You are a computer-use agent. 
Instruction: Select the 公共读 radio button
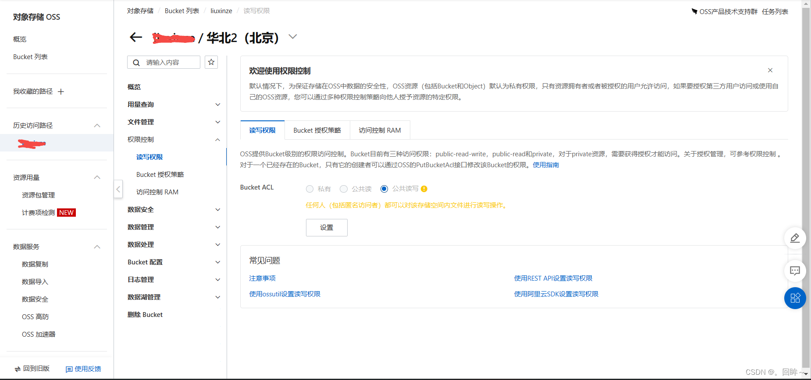pos(344,189)
